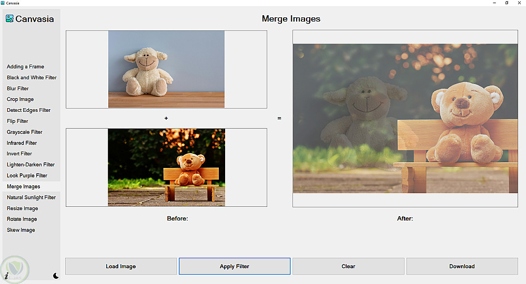Screen dimensions: 526x284
Task: Open the info icon in sidebar
Action: 6,276
